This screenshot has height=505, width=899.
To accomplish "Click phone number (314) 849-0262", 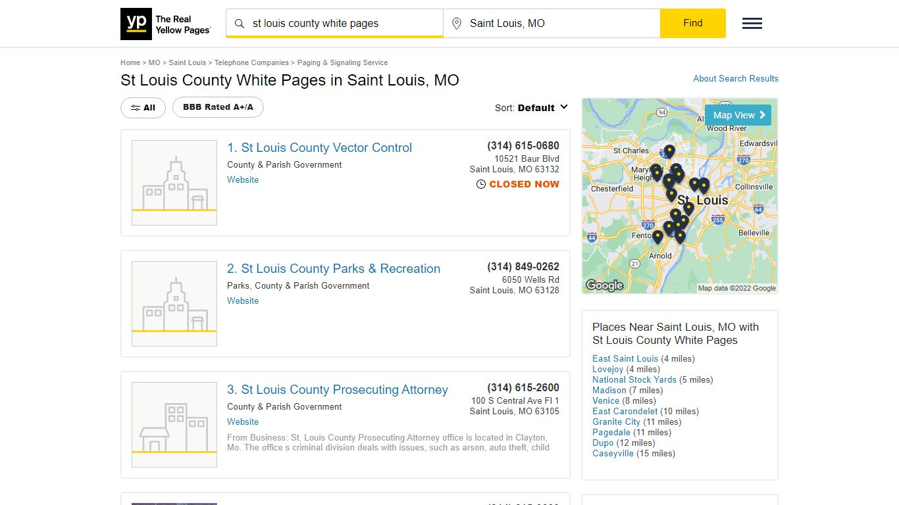I will (x=523, y=266).
